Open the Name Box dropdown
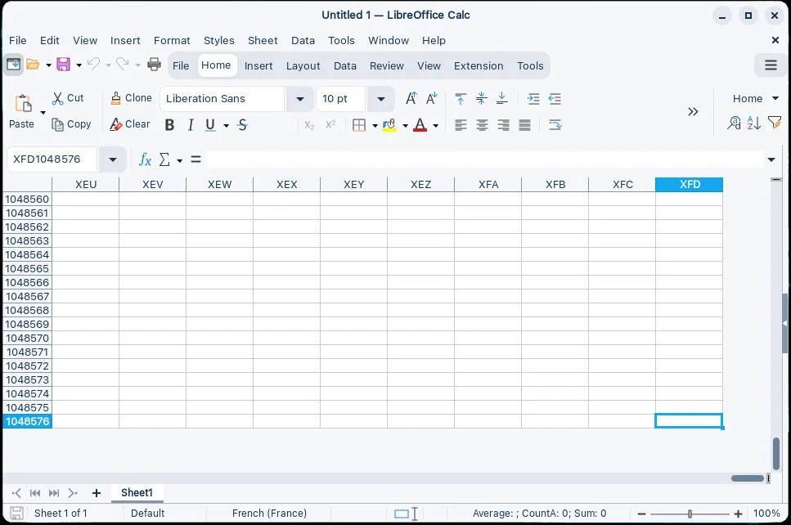The image size is (791, 525). [112, 159]
